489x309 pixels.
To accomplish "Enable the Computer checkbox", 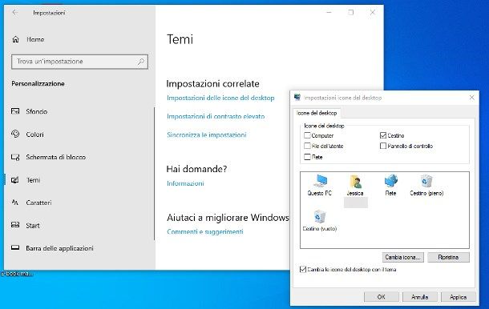I will coord(307,135).
